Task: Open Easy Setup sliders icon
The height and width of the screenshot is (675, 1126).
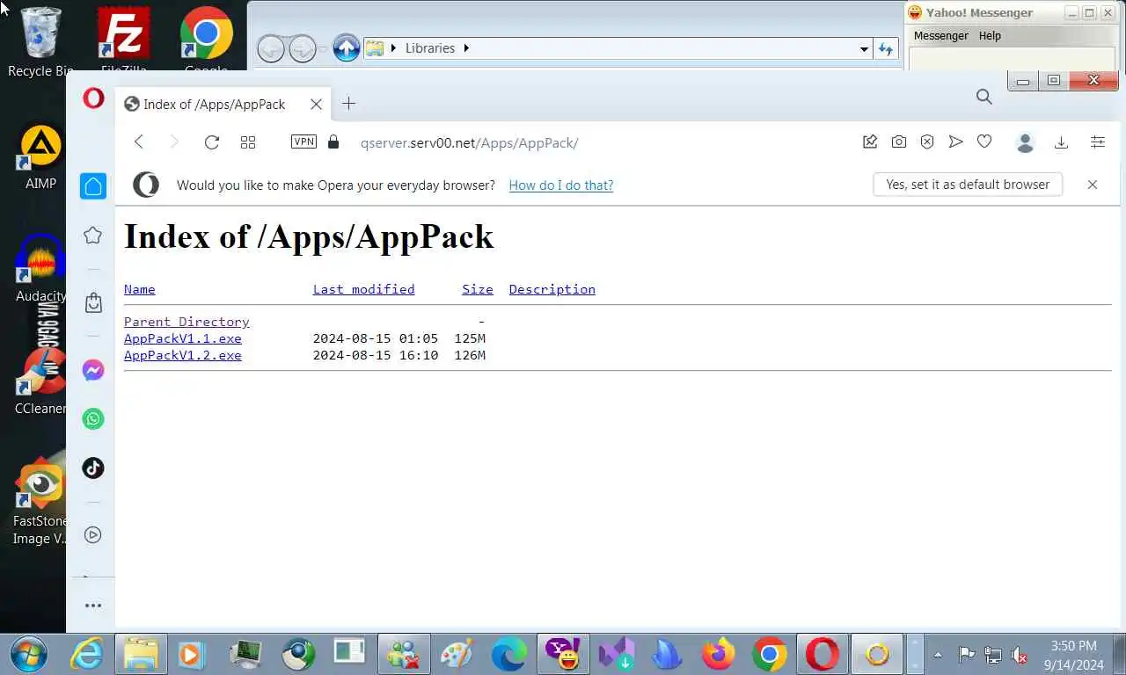Action: coord(1098,142)
